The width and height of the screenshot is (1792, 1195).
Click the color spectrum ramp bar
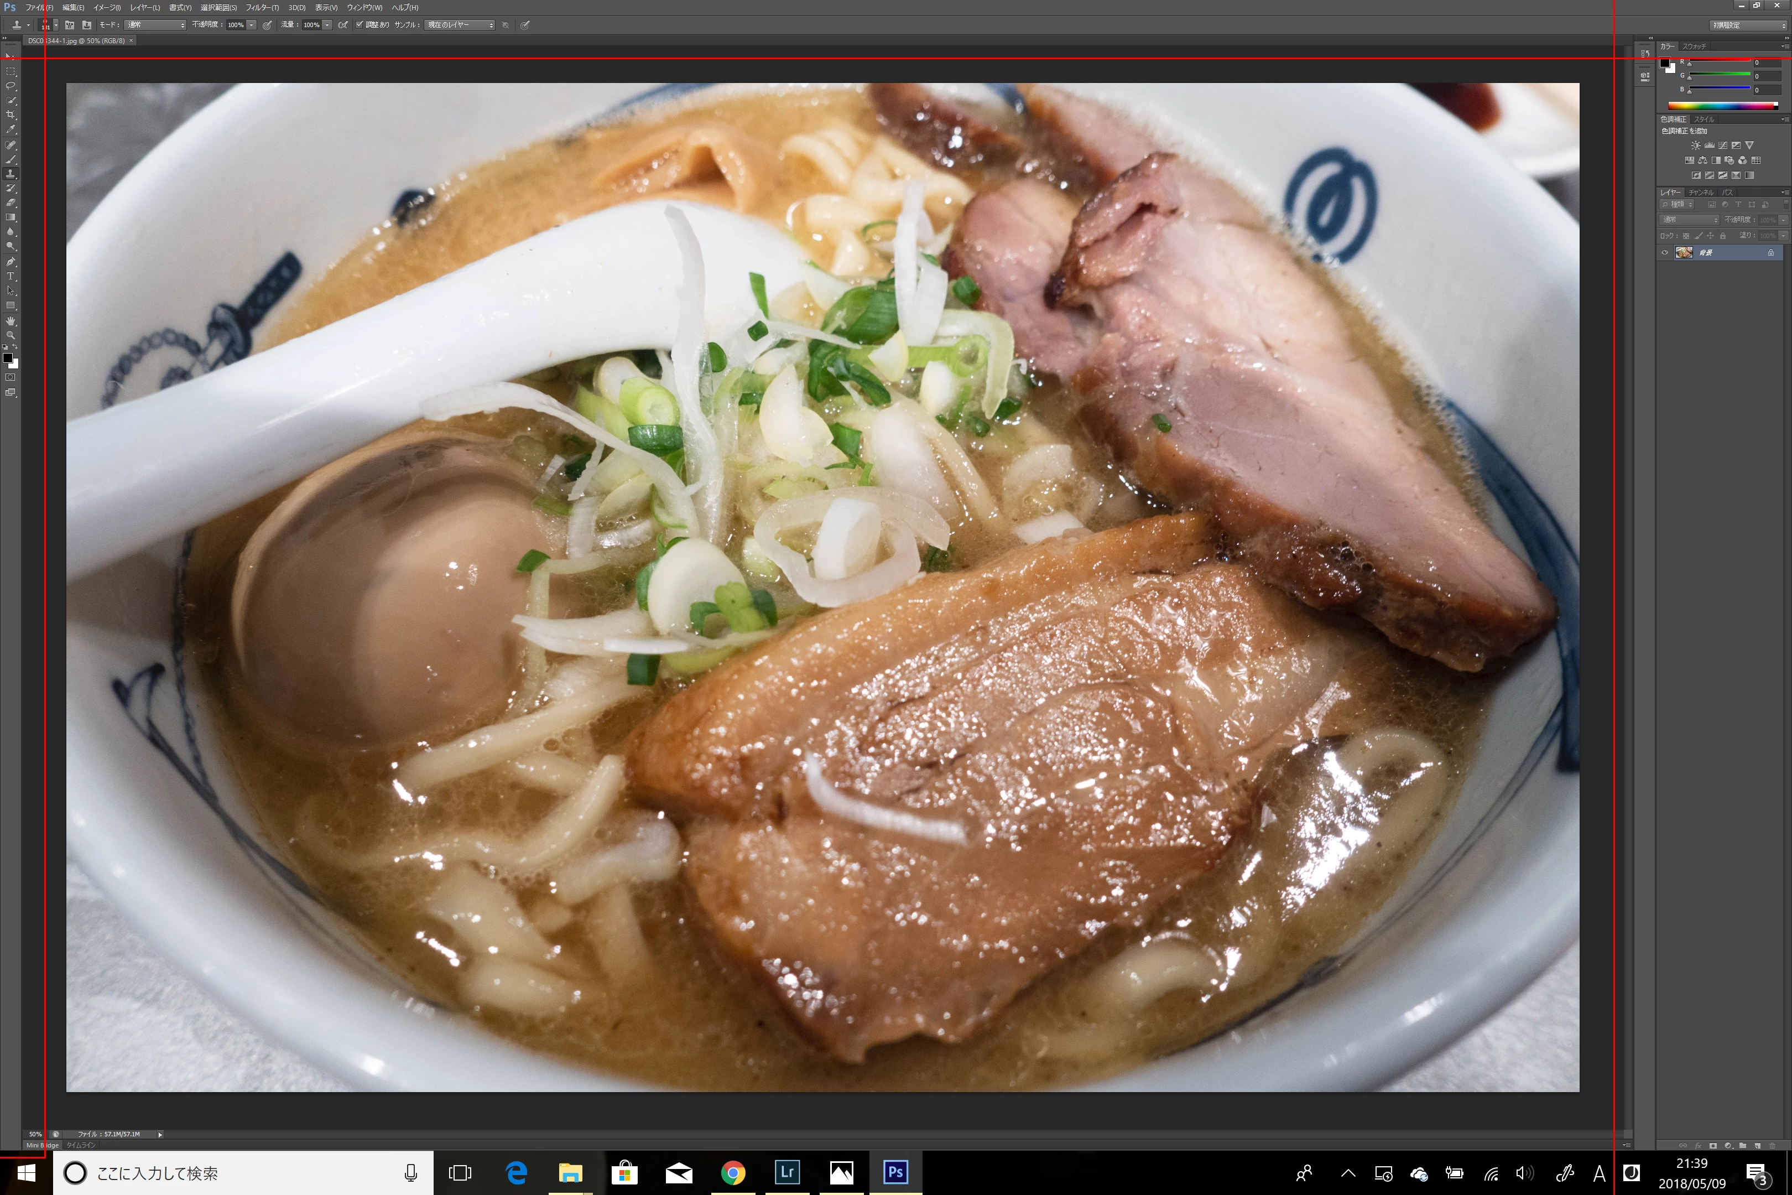pyautogui.click(x=1722, y=105)
